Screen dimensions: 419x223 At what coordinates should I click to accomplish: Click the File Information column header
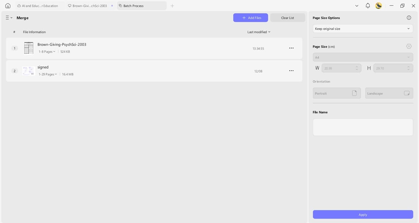(34, 32)
